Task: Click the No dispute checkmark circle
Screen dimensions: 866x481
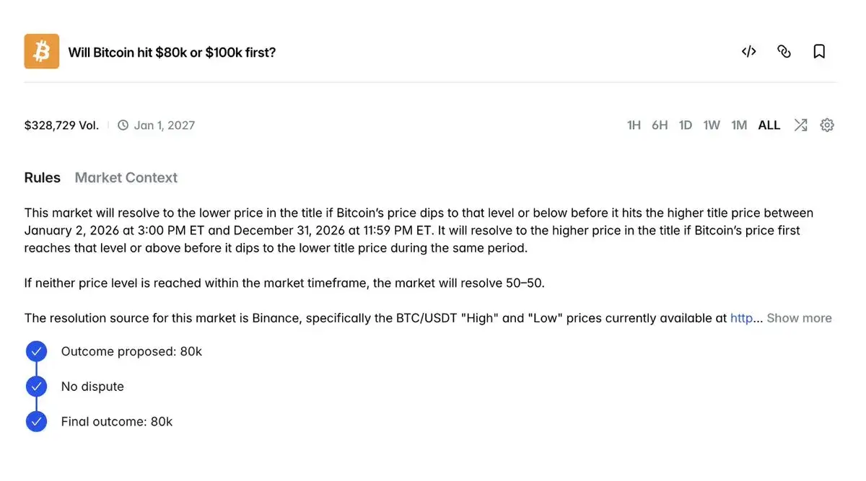Action: (x=36, y=387)
